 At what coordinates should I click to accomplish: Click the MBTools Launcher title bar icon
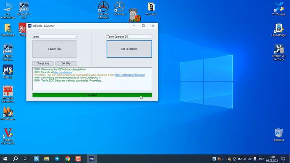(29, 26)
